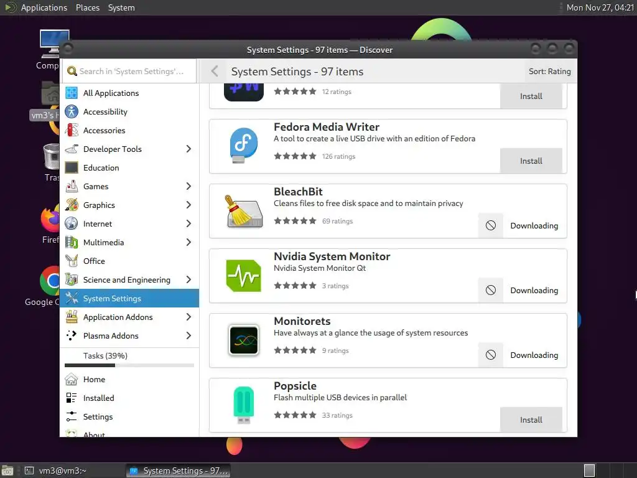Open the Sort: Rating dropdown
This screenshot has height=478, width=637.
coord(549,72)
